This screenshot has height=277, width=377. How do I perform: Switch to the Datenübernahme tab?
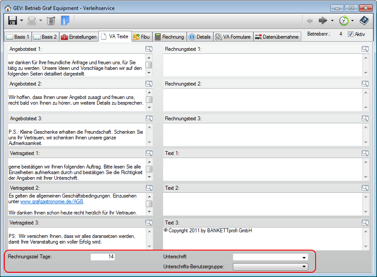277,37
